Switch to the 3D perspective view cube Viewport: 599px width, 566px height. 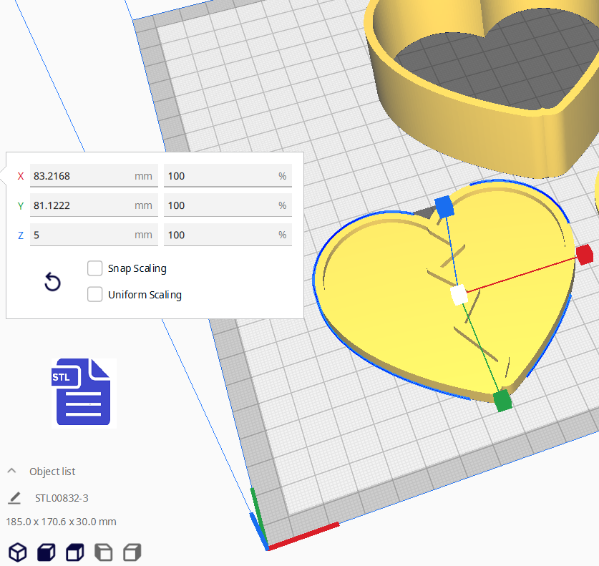pyautogui.click(x=17, y=552)
